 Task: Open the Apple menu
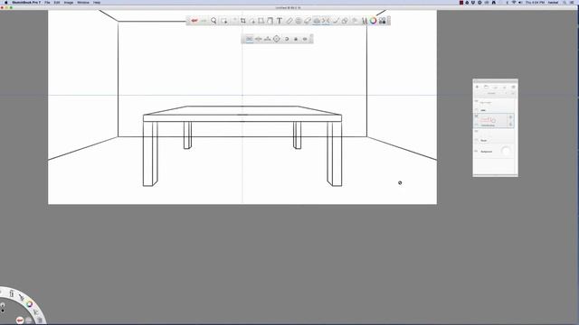[x=6, y=2]
